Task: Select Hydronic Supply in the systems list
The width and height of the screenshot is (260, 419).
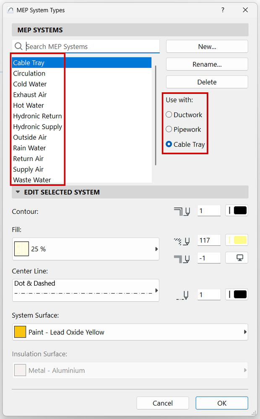Action: tap(38, 127)
